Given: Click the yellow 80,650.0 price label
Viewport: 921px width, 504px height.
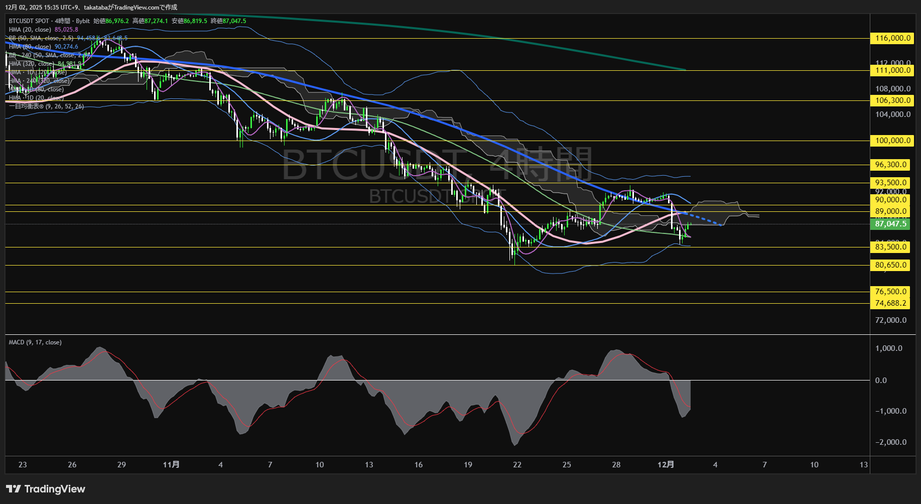Looking at the screenshot, I should tap(890, 265).
